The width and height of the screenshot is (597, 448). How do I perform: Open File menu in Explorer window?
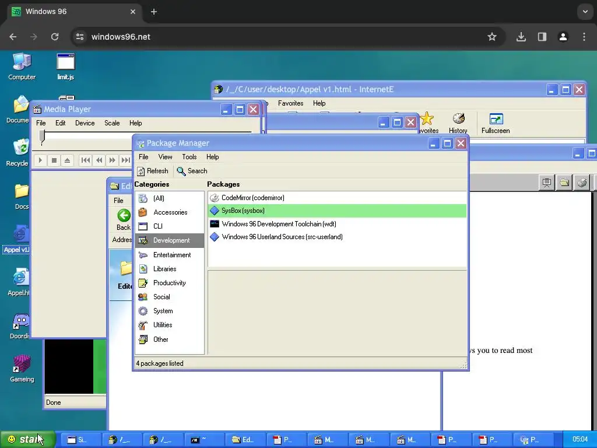[x=118, y=201]
